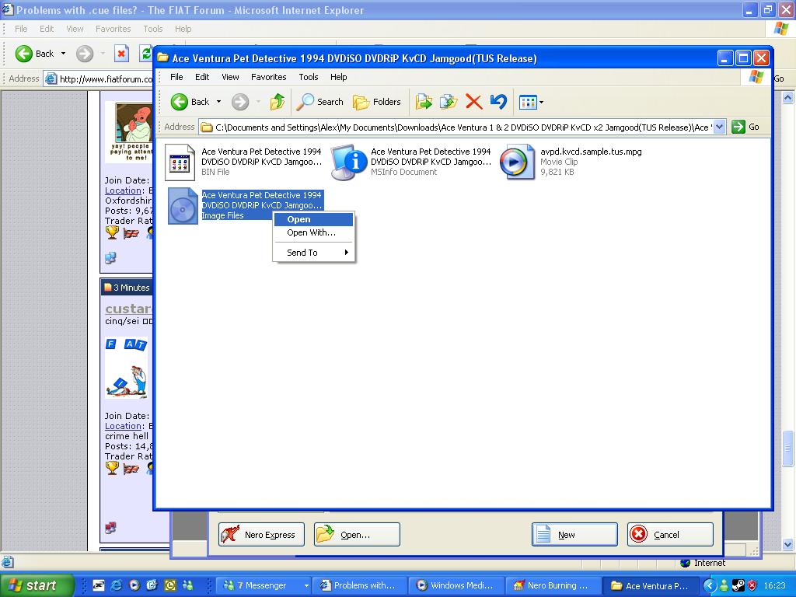This screenshot has height=597, width=796.
Task: Select the avpd.kvcd.sample.tus.mpg movie clip icon
Action: point(517,162)
